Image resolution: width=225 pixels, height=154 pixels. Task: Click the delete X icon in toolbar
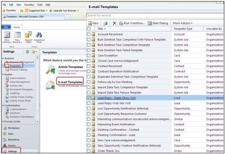click(x=114, y=23)
